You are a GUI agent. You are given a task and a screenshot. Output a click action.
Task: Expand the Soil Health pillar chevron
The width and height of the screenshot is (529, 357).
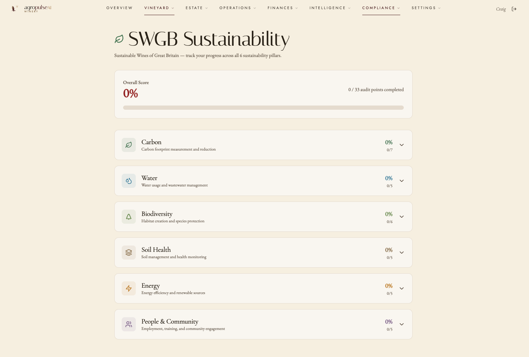402,253
